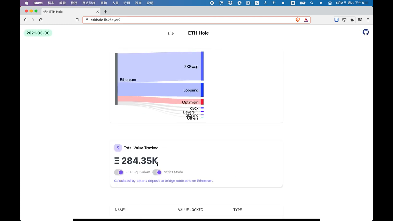Click the TYPE column header

coord(238,210)
